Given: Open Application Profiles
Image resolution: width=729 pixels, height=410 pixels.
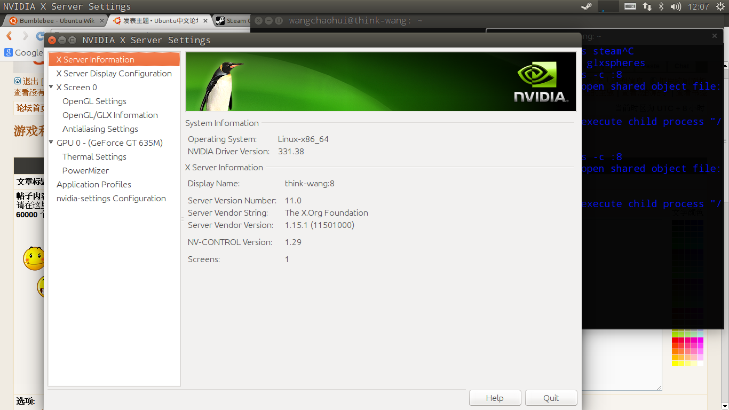Looking at the screenshot, I should point(94,184).
